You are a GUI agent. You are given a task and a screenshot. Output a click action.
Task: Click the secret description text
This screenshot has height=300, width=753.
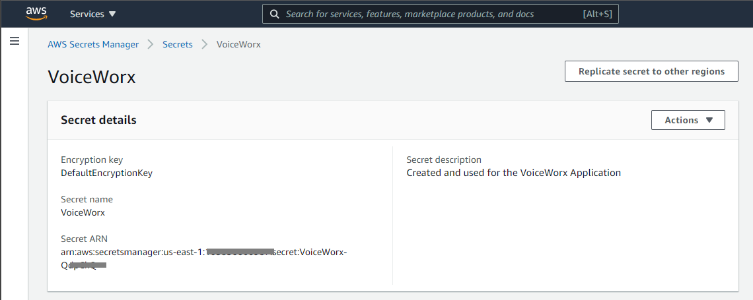click(x=513, y=173)
